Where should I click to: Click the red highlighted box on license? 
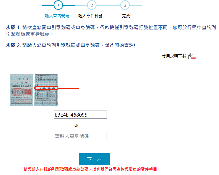(x=46, y=88)
